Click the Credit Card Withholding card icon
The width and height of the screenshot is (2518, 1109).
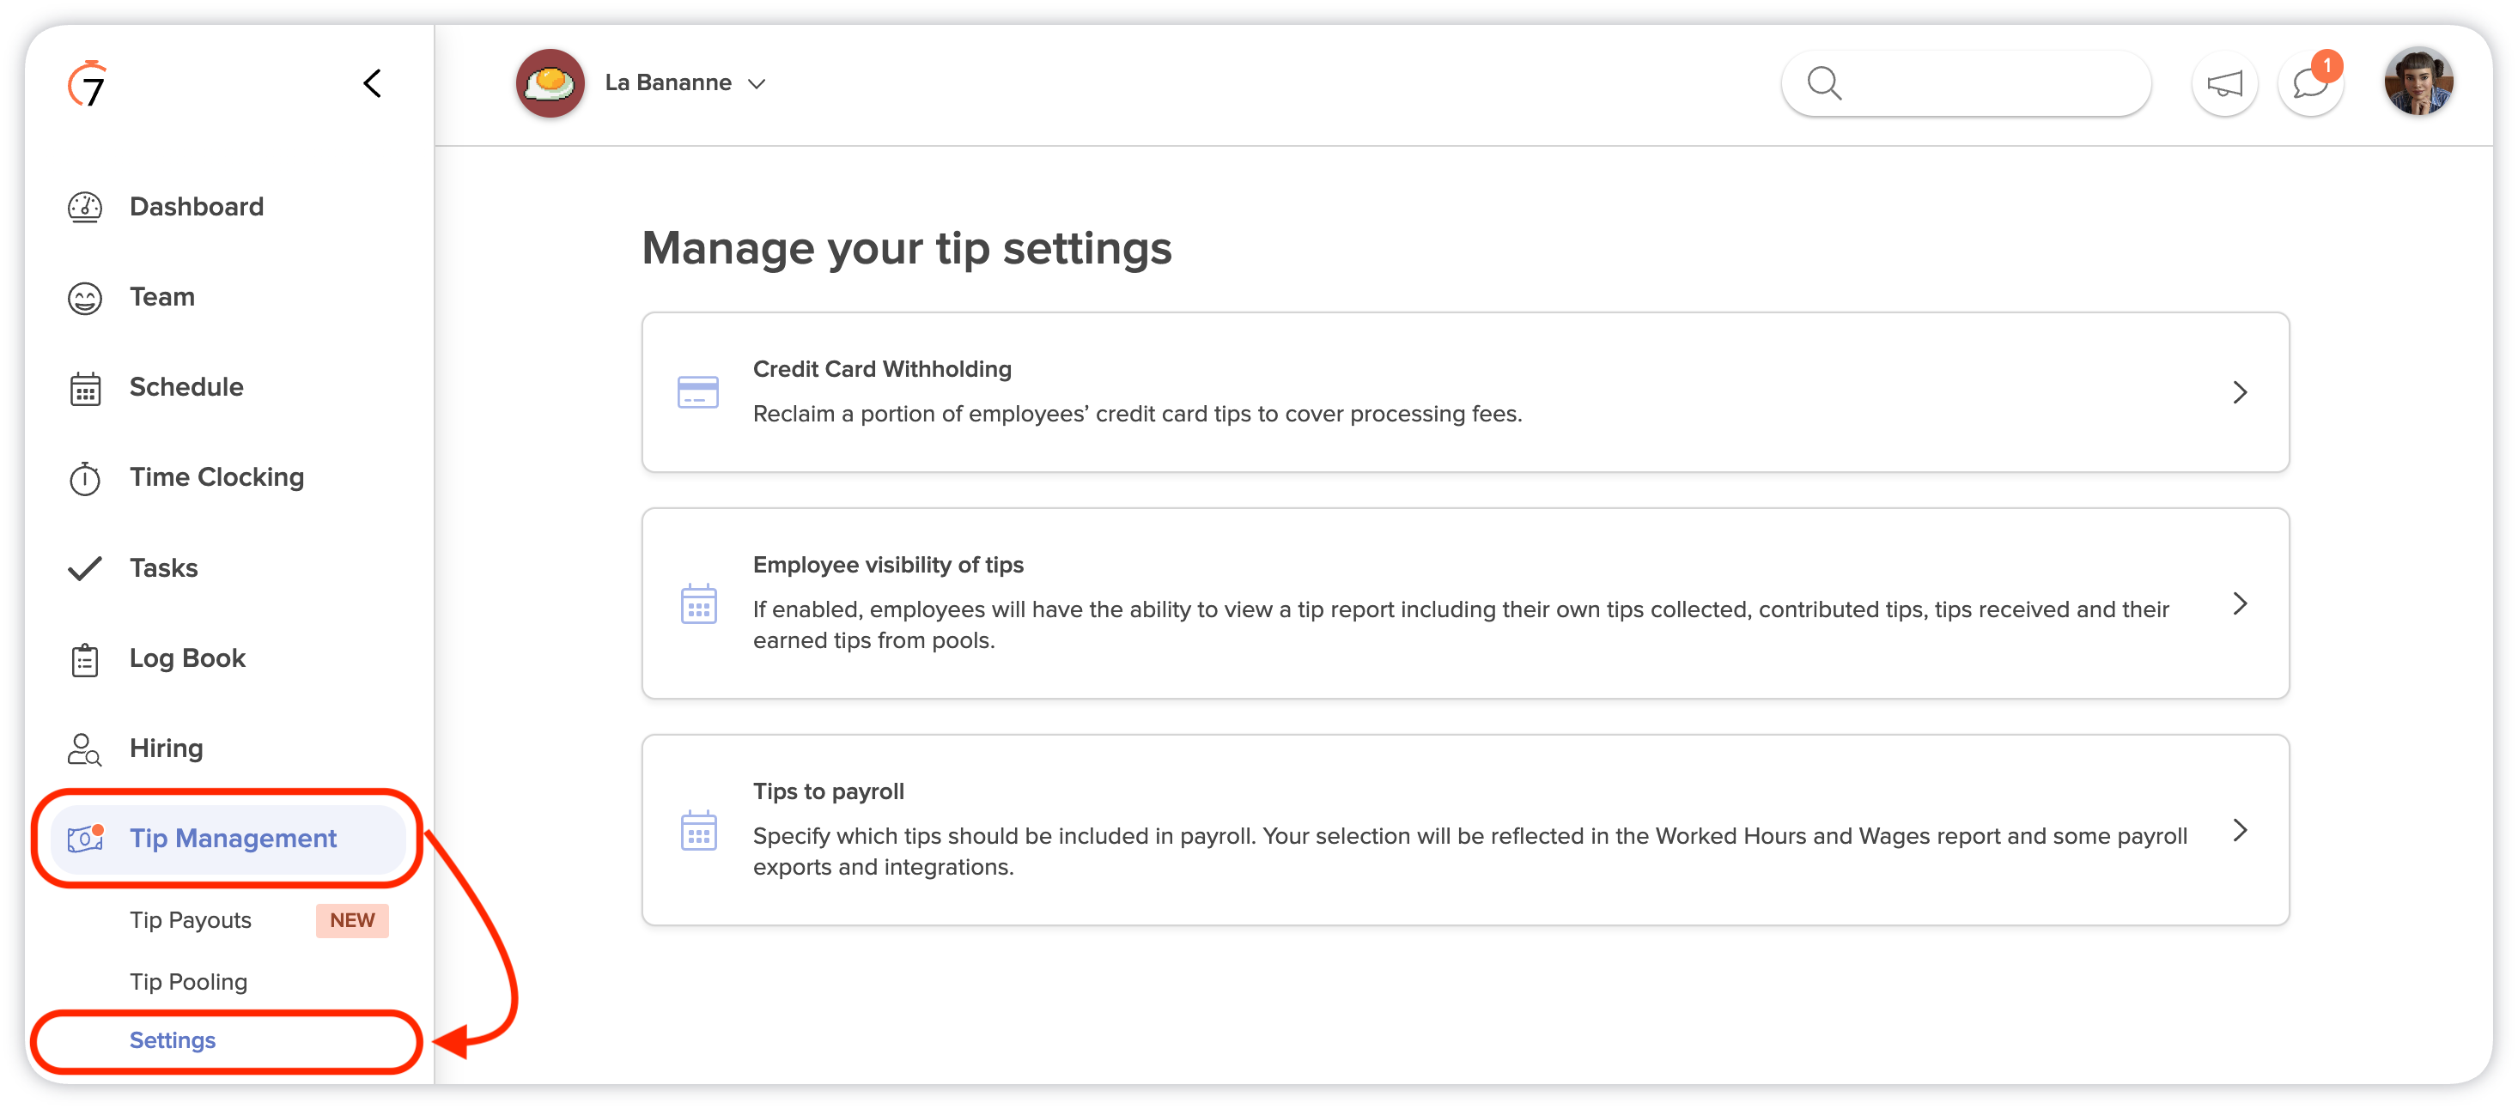(x=698, y=393)
